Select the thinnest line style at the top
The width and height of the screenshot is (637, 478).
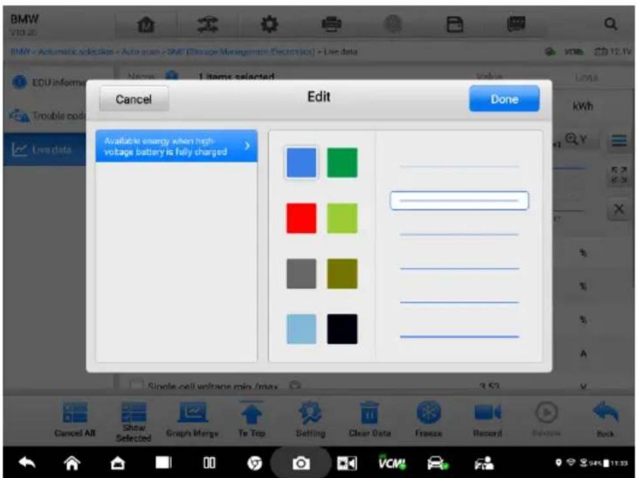point(459,166)
